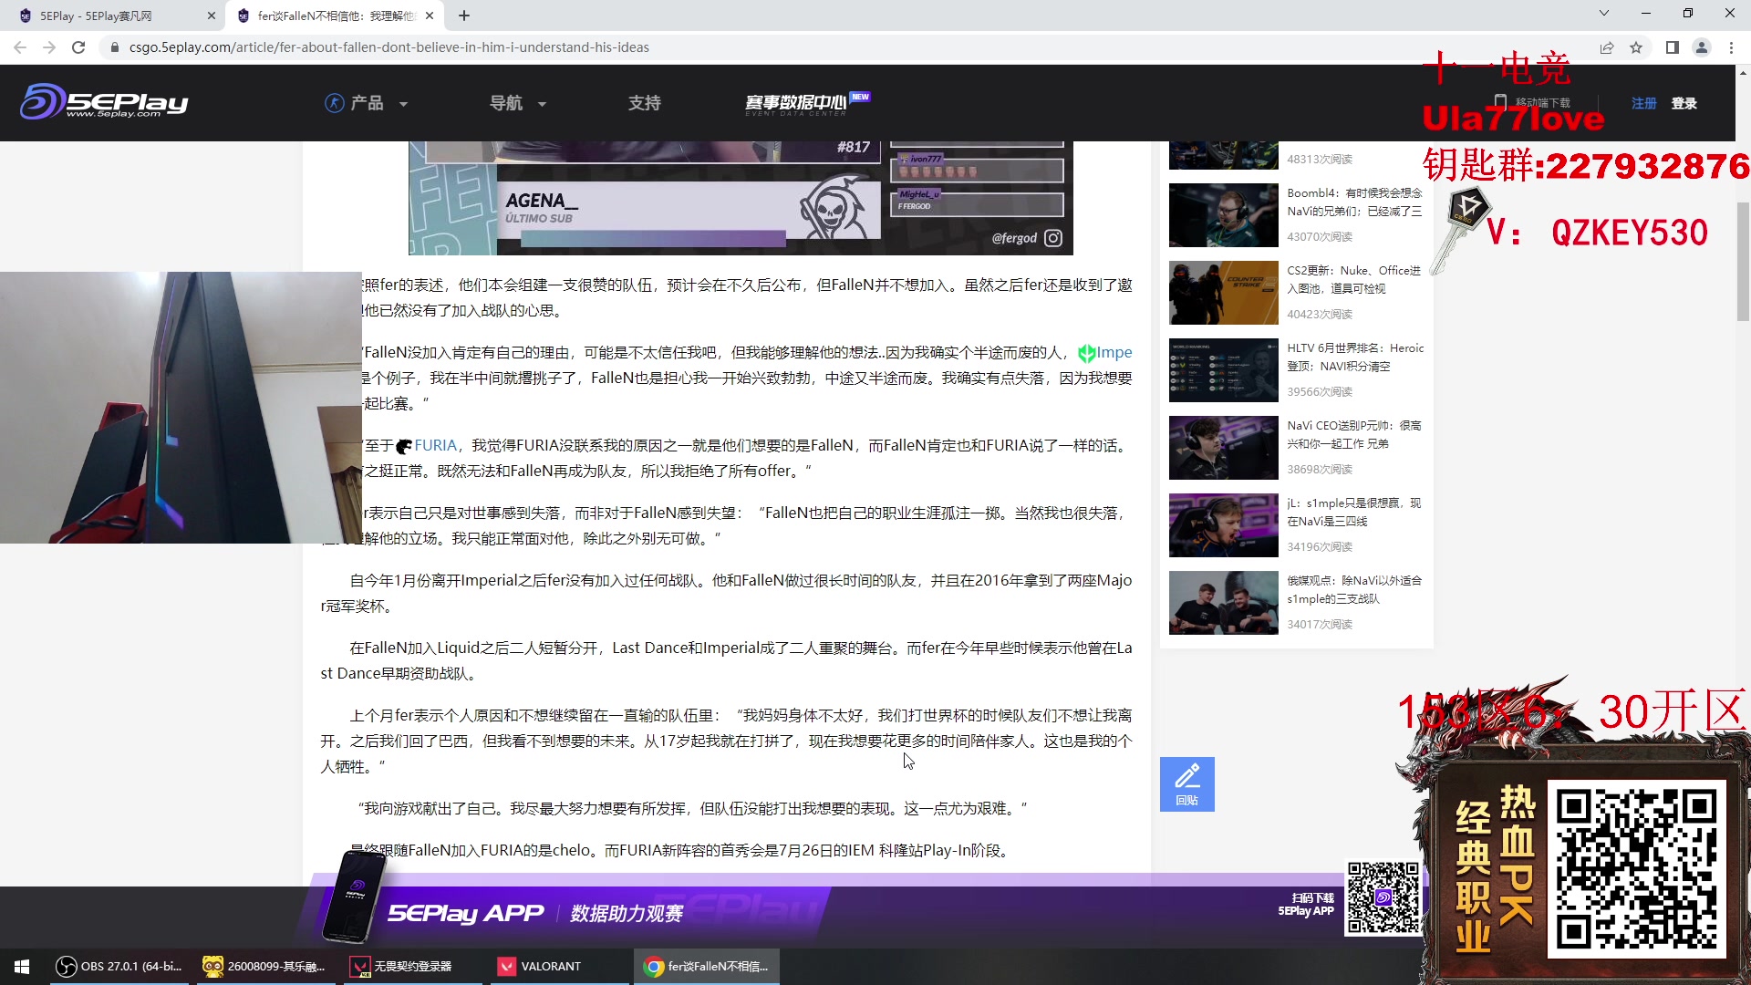Open the share page icon in address bar
This screenshot has height=985, width=1751.
[1607, 47]
